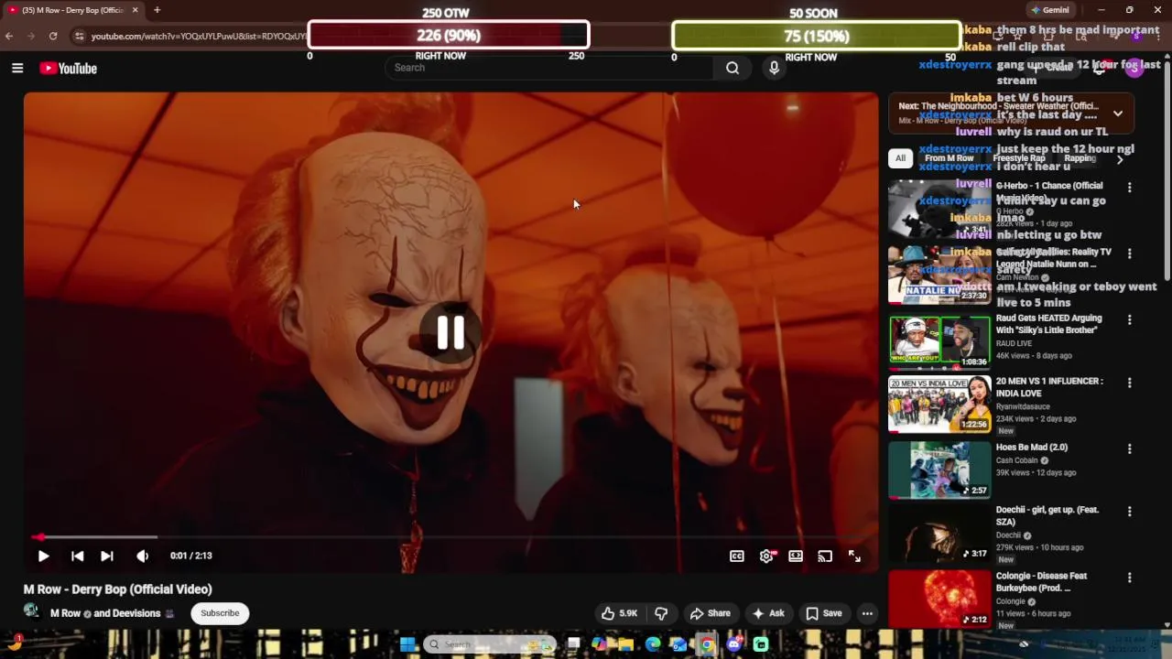Click the YouTube search input field
The image size is (1172, 659).
[549, 68]
